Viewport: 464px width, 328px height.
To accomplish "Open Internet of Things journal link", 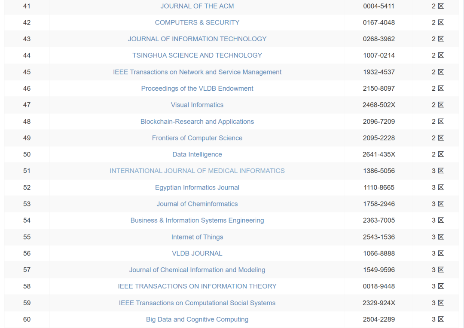I will 197,237.
